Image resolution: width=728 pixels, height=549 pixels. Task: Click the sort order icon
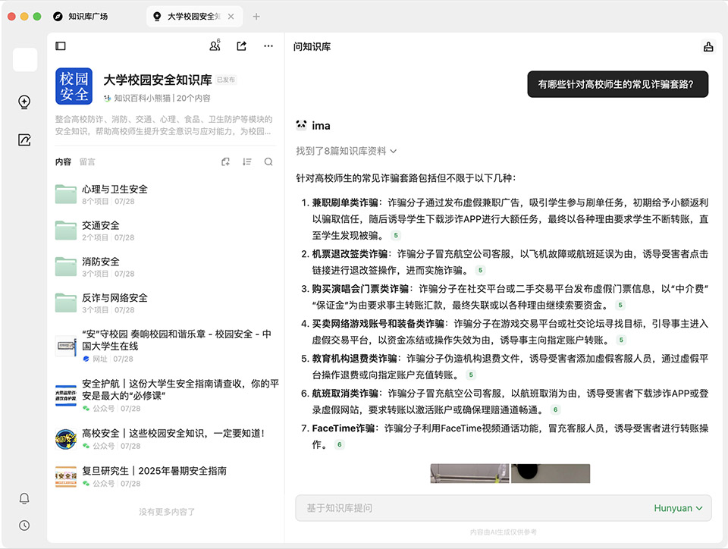(247, 162)
